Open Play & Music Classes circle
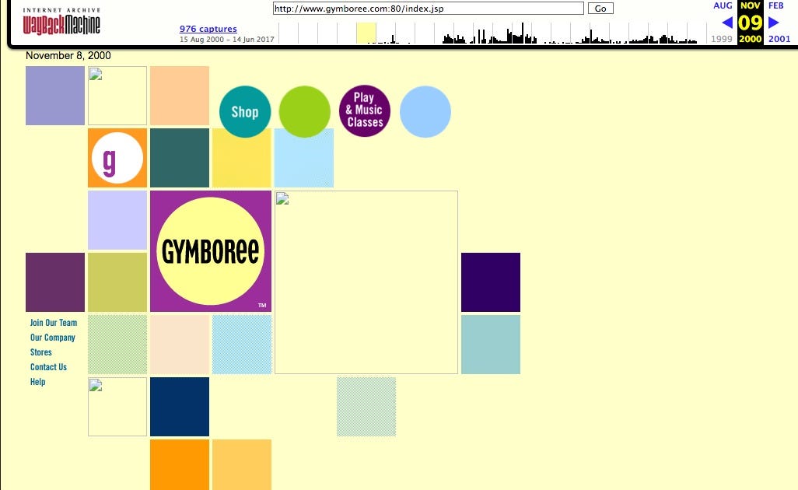 [x=365, y=110]
